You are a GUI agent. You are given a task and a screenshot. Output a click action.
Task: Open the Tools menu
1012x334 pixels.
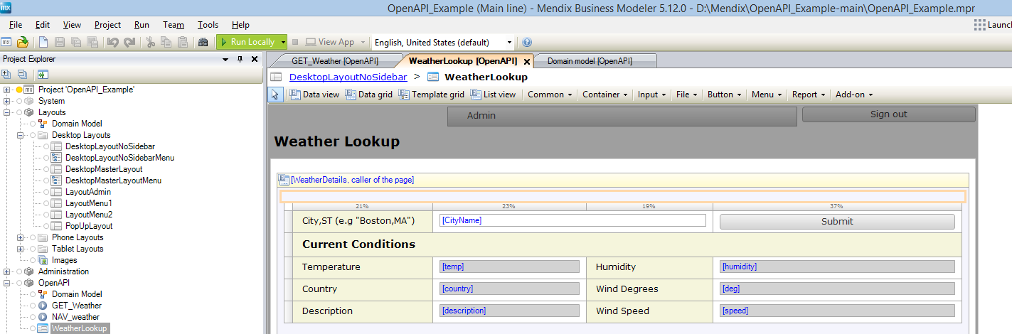[208, 25]
